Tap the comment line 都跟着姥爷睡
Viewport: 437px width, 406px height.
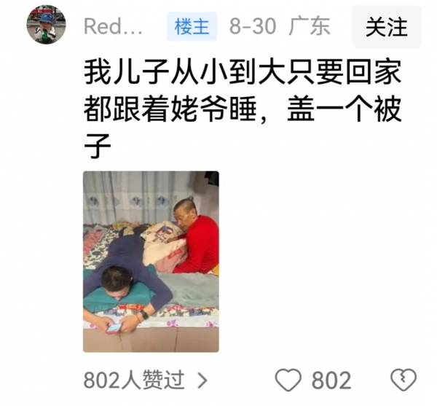tap(170, 109)
